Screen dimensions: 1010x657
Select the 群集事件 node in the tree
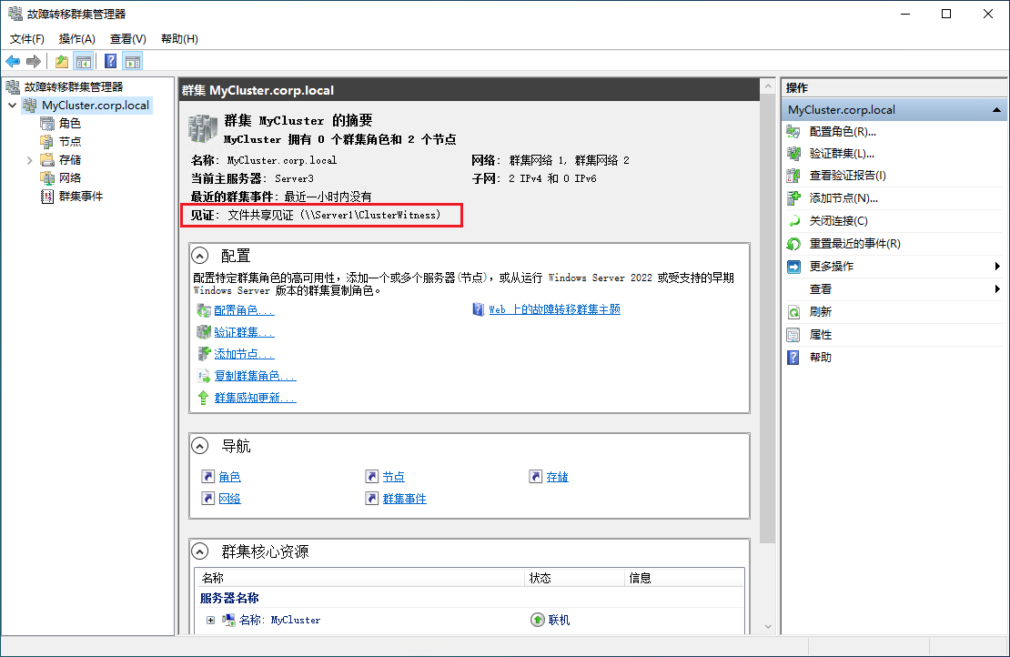coord(80,196)
